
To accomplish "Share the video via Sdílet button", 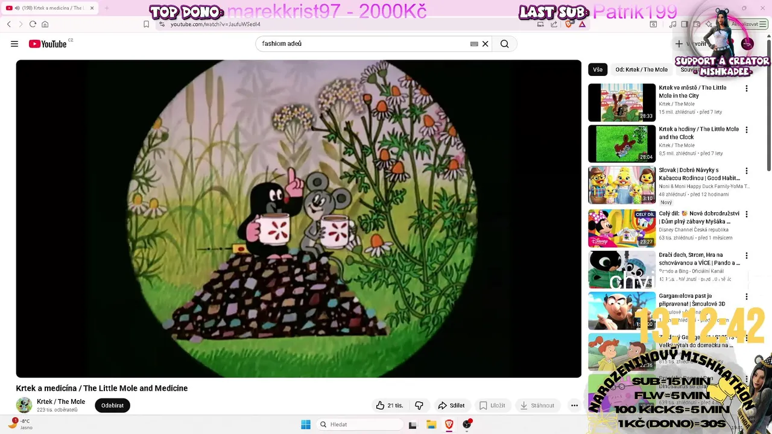I will coord(451,406).
